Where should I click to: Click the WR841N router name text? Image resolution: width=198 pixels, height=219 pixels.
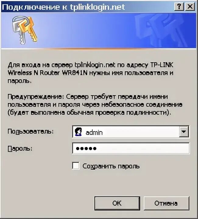pos(75,73)
